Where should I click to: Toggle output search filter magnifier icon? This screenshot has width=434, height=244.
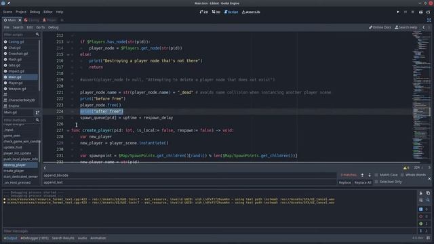click(428, 201)
